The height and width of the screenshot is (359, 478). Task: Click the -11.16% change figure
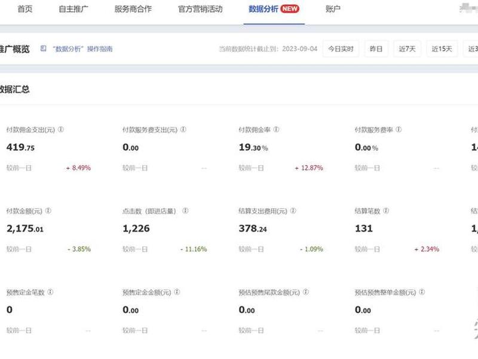click(x=194, y=249)
